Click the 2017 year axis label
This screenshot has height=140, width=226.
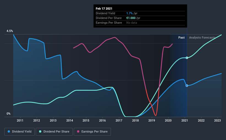click(119, 120)
